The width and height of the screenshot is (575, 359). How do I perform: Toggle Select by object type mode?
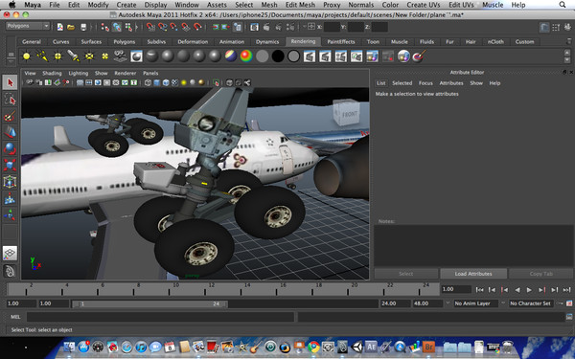tap(117, 27)
